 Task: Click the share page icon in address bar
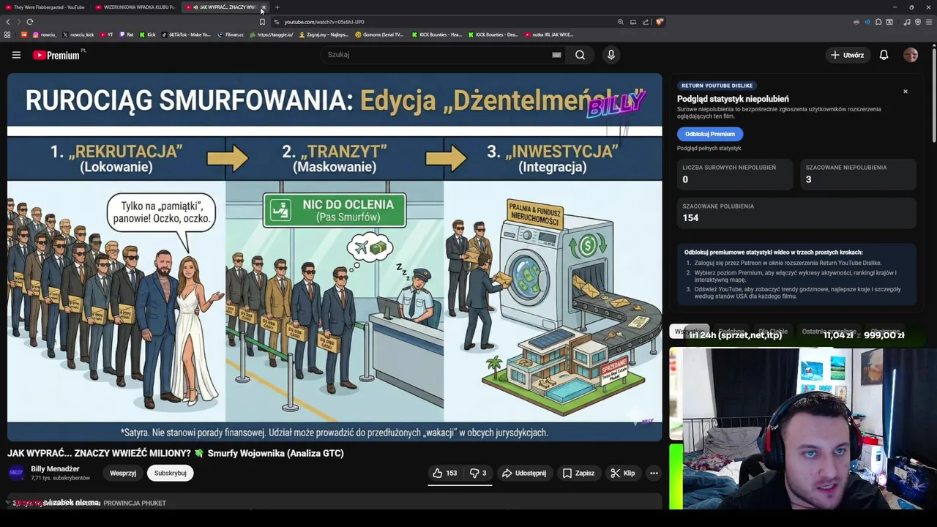[646, 22]
